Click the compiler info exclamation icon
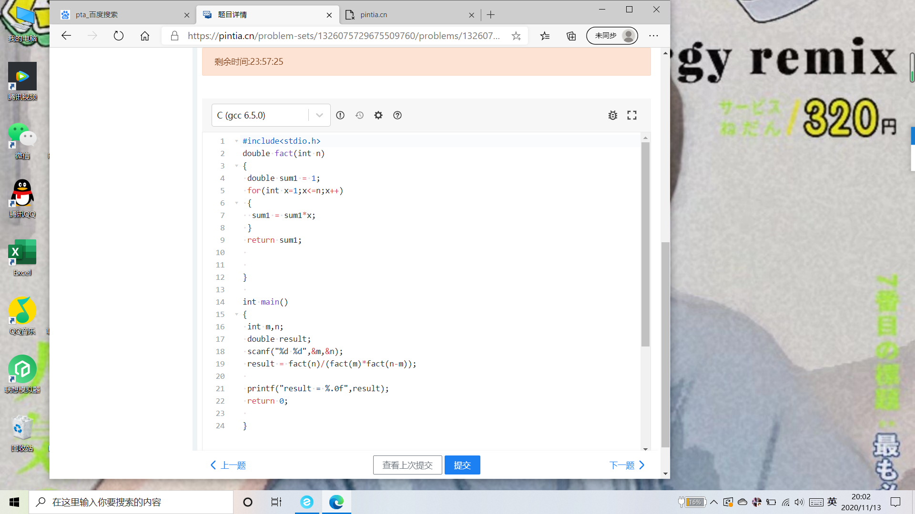Screen dimensions: 915x514 (x=340, y=115)
